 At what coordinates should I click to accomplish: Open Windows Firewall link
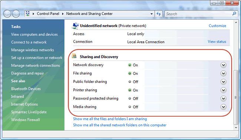click(25, 120)
